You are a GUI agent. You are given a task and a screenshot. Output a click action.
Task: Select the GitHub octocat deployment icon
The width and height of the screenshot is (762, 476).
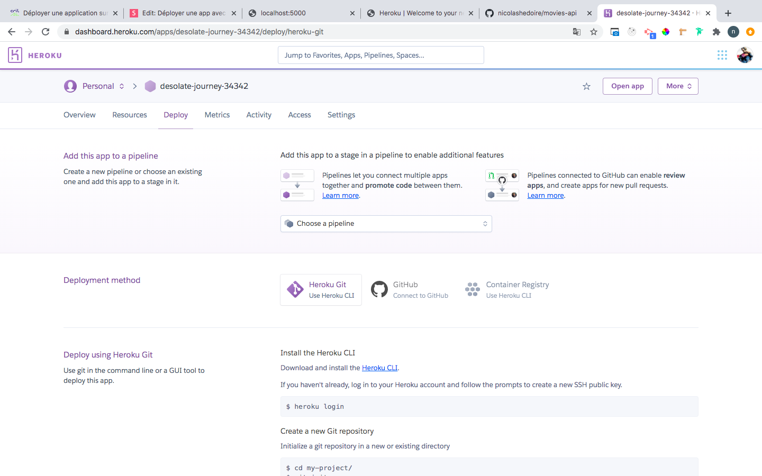(x=379, y=289)
